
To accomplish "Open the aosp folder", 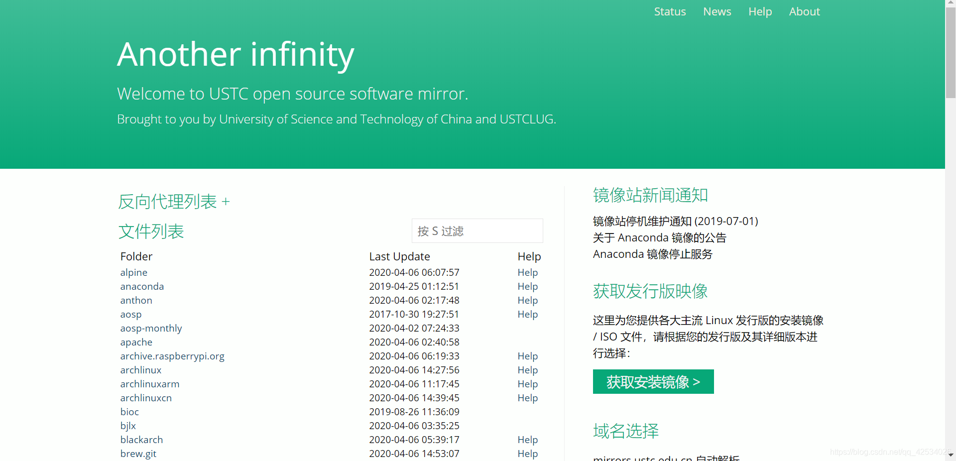I will [x=130, y=314].
